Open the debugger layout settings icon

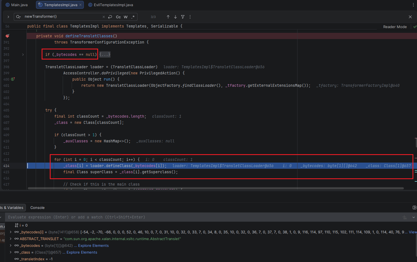414,208
